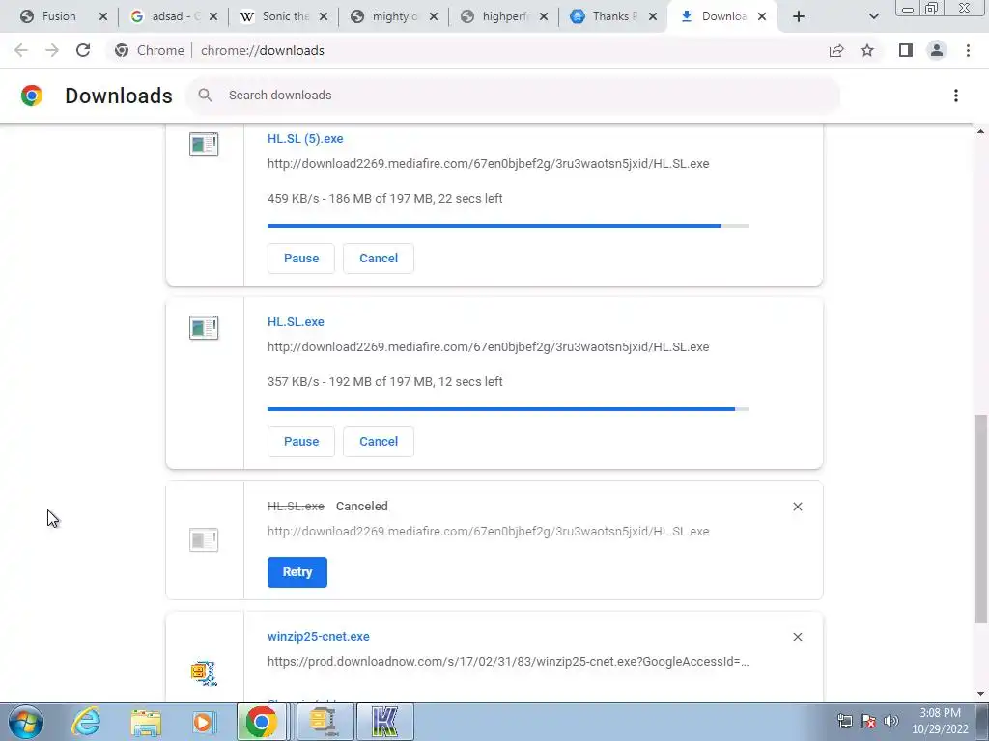Close the Downloads tab
This screenshot has width=989, height=741.
point(762,16)
